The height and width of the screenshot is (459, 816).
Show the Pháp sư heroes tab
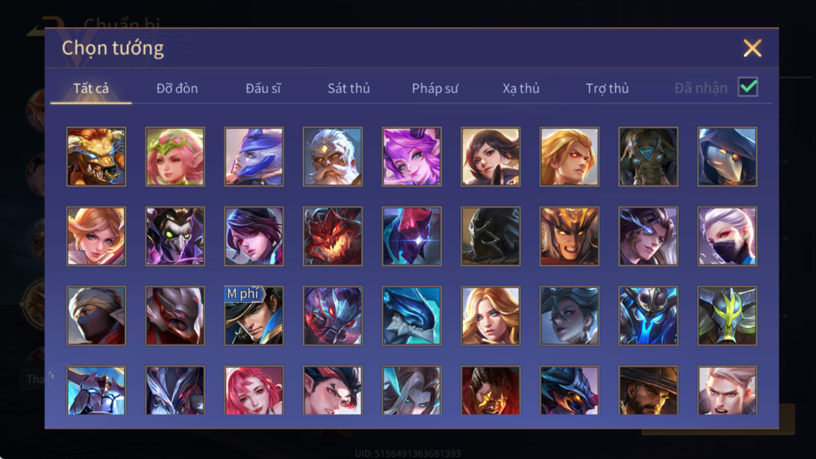pos(435,88)
